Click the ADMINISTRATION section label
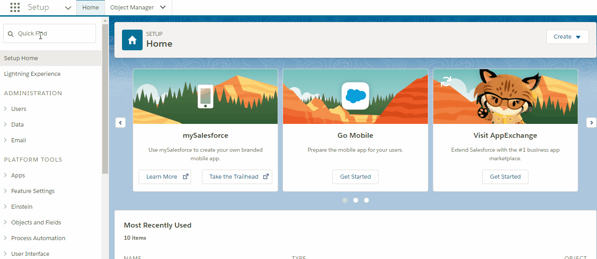Viewport: 597px width, 259px height. click(x=33, y=93)
